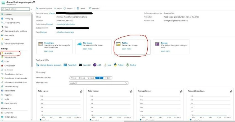Open Properties in sidebar
This screenshot has width=235, height=122.
[x=8, y=95]
